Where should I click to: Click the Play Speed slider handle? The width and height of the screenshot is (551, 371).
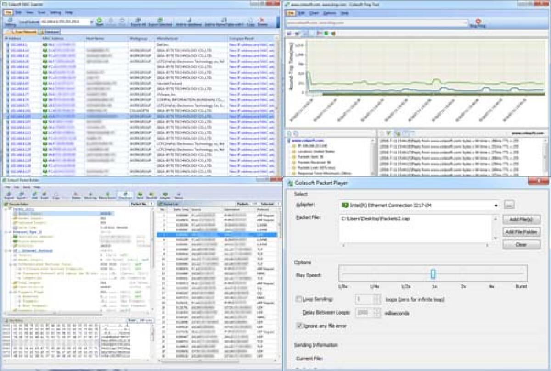point(433,274)
